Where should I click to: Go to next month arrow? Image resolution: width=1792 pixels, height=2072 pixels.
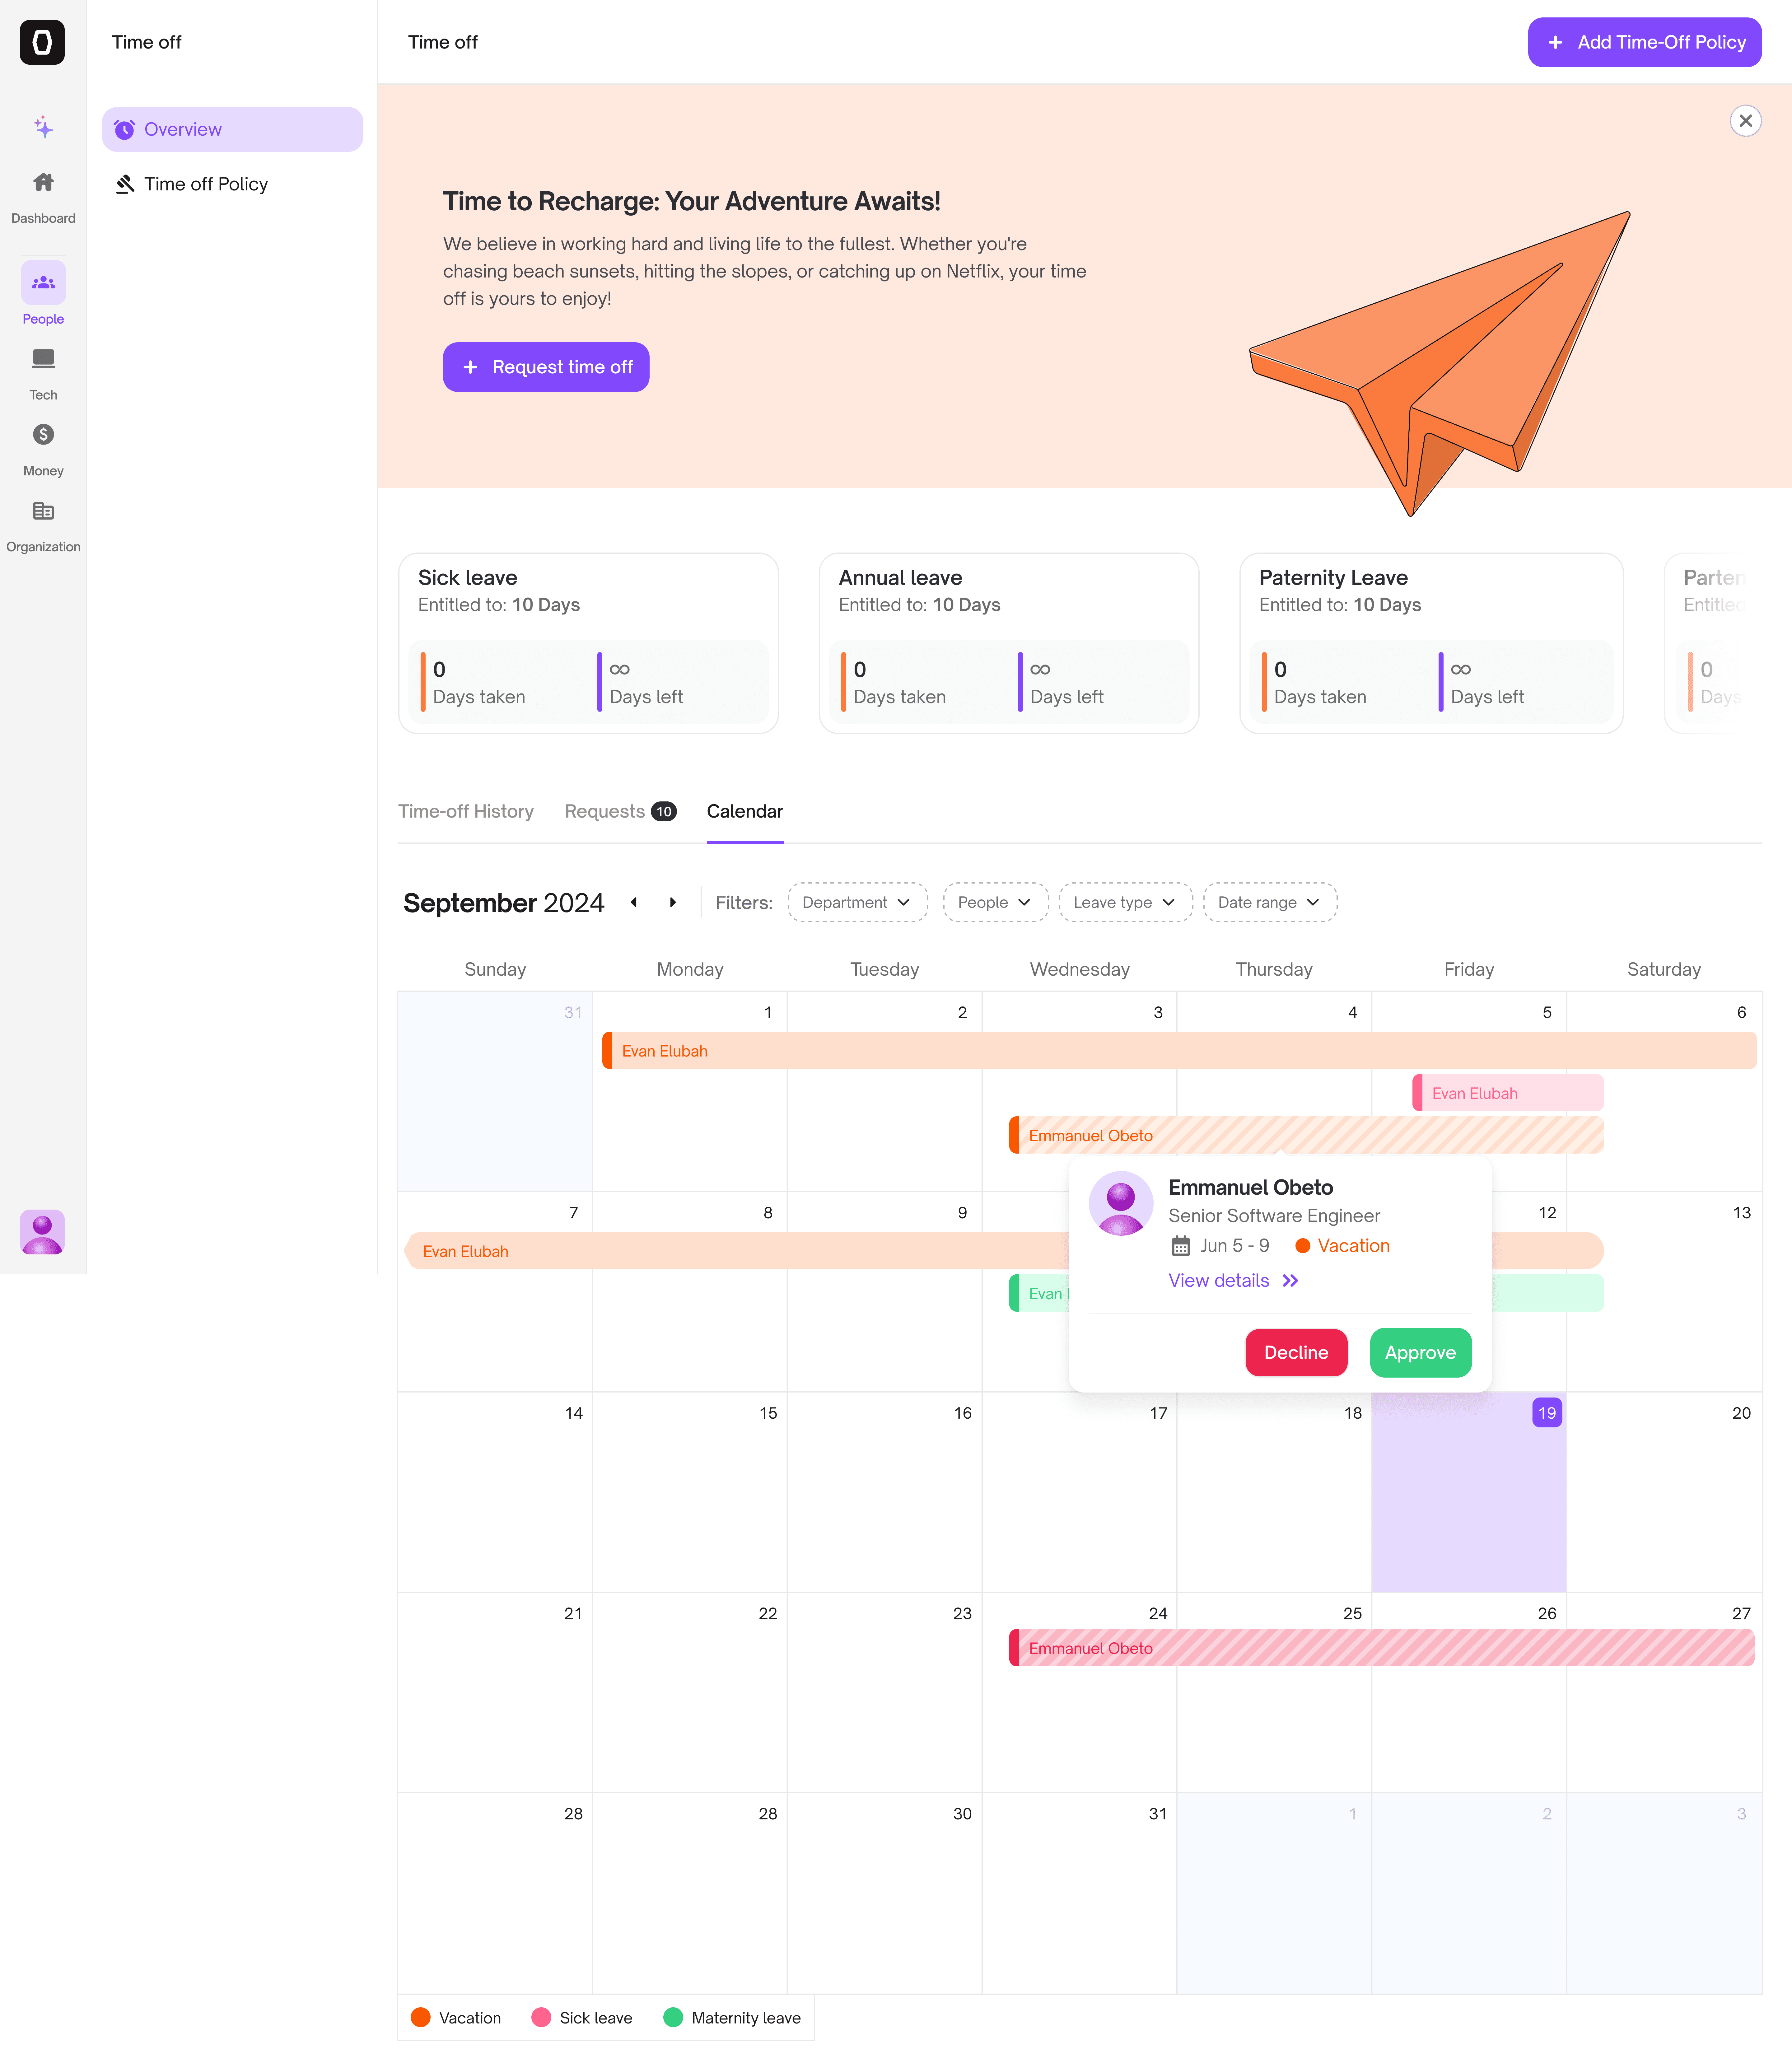tap(673, 902)
